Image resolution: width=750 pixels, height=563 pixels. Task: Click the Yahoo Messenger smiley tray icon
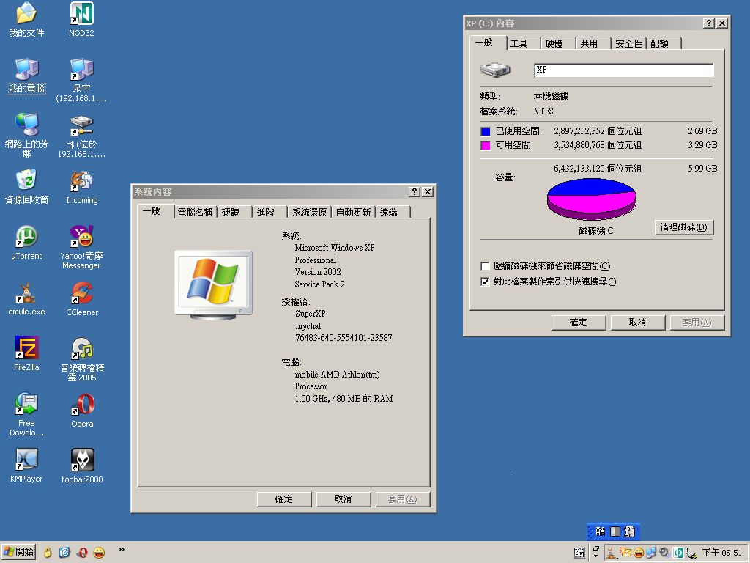638,553
